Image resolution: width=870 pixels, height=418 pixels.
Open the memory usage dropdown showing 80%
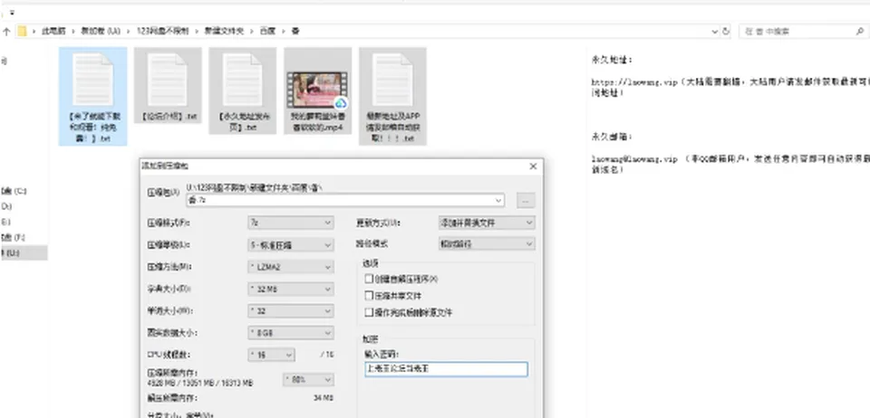click(308, 380)
